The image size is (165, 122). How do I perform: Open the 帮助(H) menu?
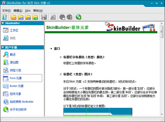point(38,11)
